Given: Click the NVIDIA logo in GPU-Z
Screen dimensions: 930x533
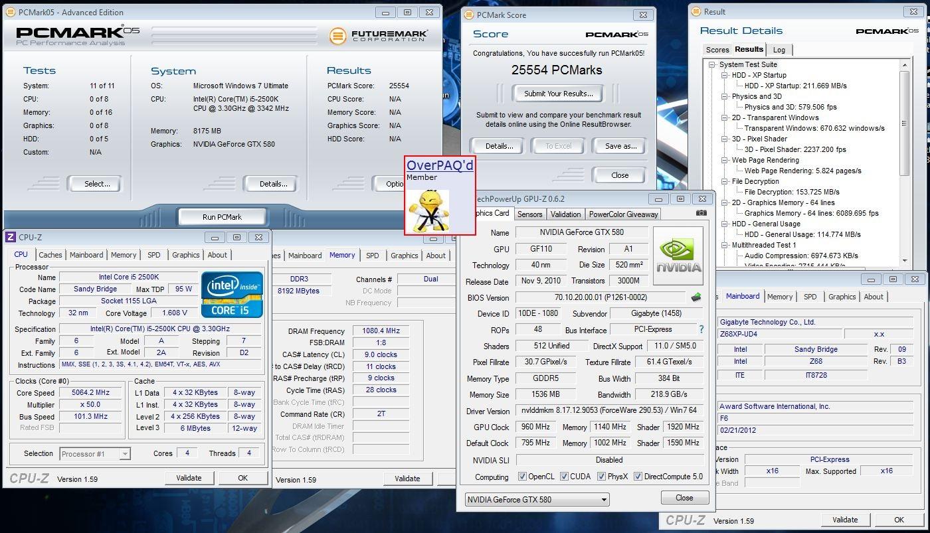Looking at the screenshot, I should coord(678,256).
